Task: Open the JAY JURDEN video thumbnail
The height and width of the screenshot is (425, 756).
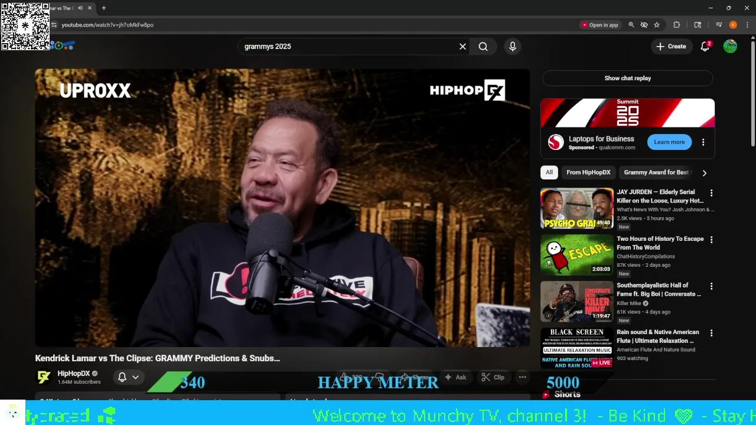Action: click(576, 208)
